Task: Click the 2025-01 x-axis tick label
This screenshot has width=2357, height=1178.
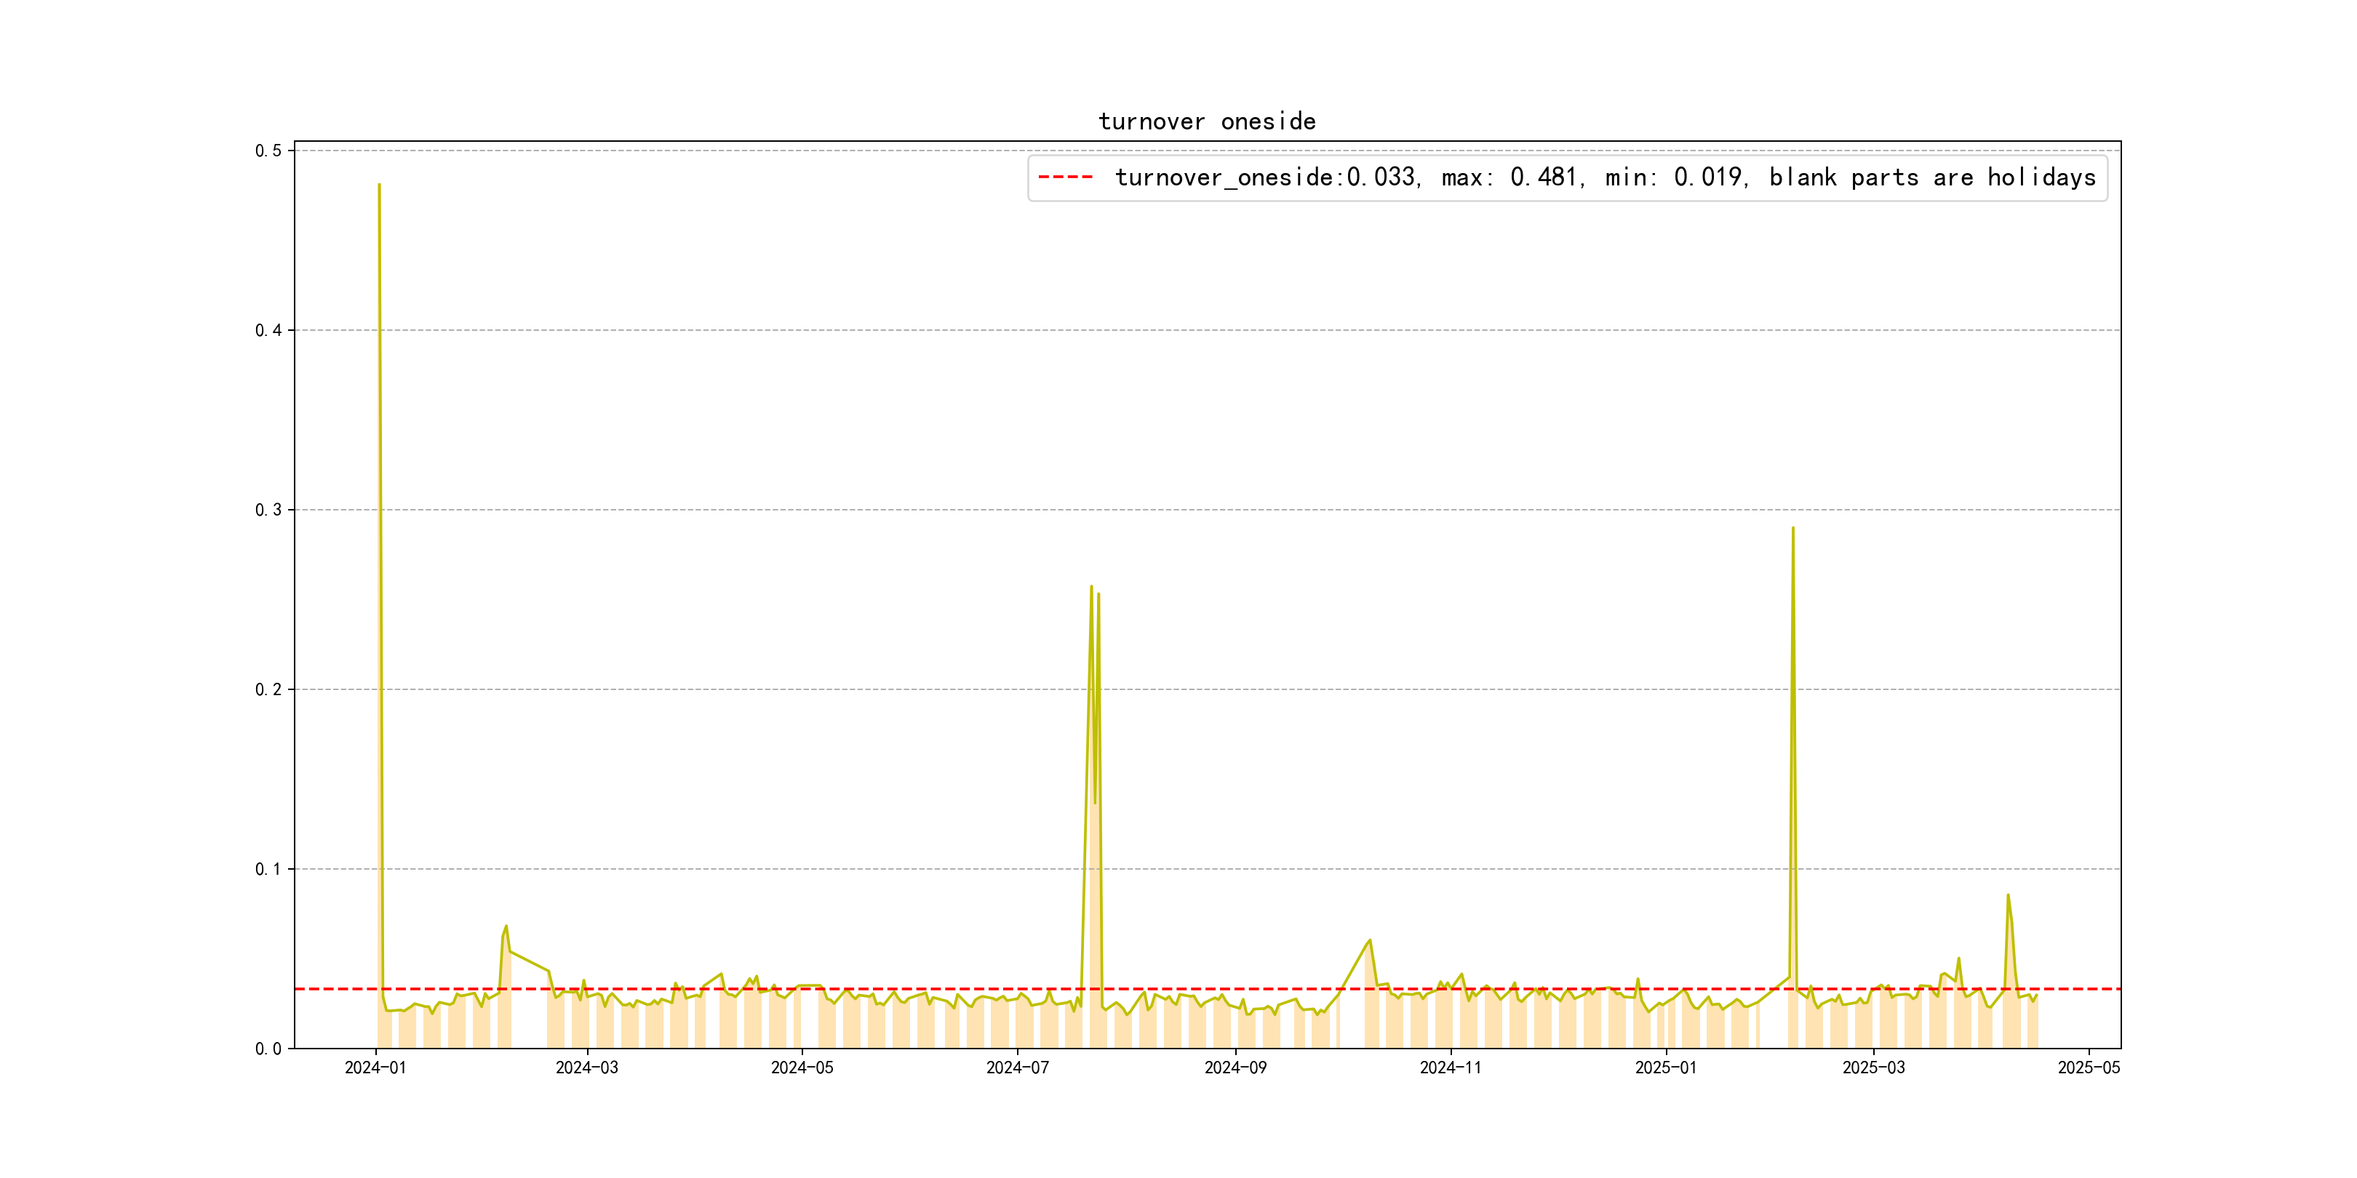Action: pyautogui.click(x=1665, y=1067)
